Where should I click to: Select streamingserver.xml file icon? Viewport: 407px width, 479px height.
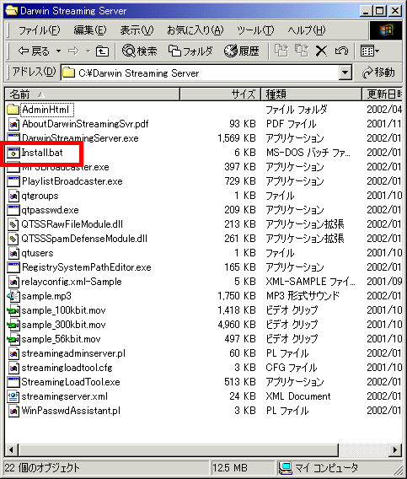pyautogui.click(x=13, y=396)
